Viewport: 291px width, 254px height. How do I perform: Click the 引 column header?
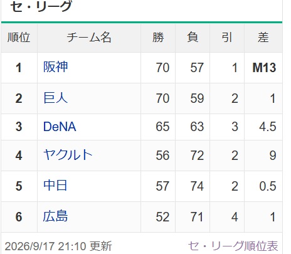[x=227, y=38]
